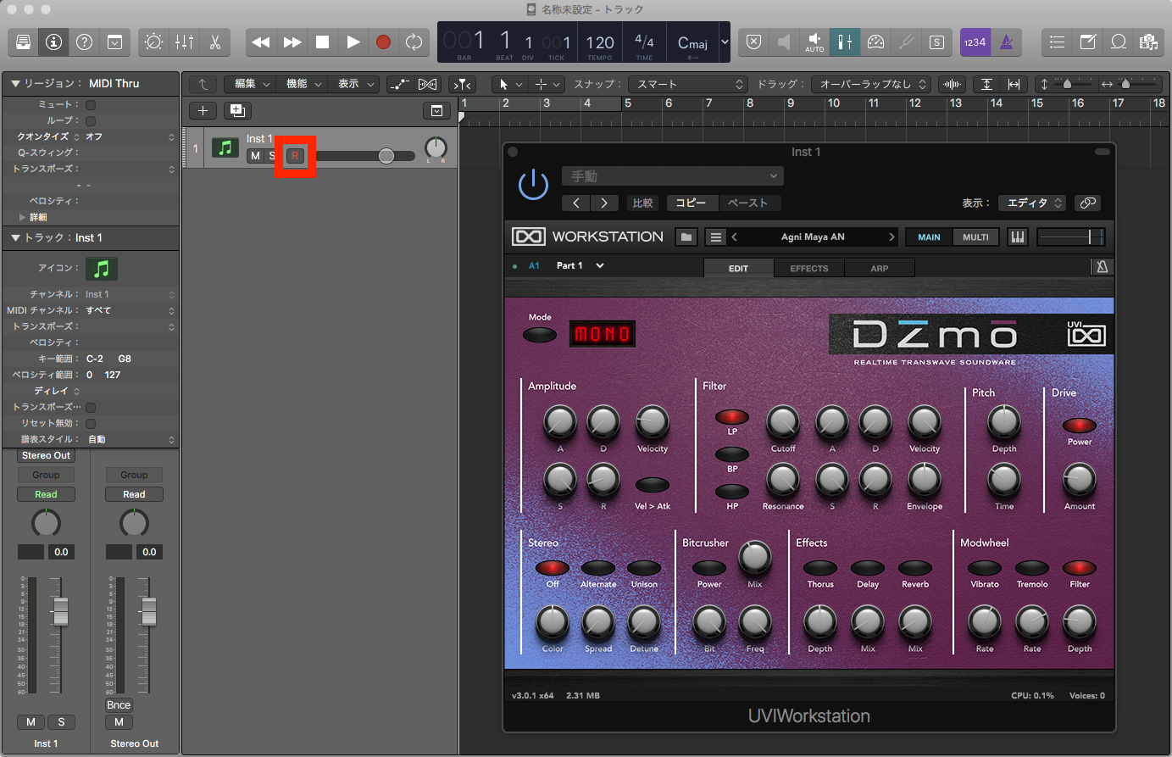
Task: Open the List Editors icon
Action: (x=1057, y=42)
